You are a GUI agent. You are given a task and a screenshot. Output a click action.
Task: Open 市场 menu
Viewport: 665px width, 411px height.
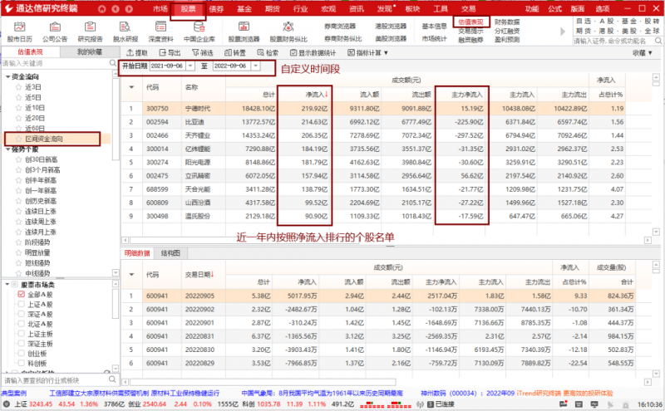tap(160, 9)
